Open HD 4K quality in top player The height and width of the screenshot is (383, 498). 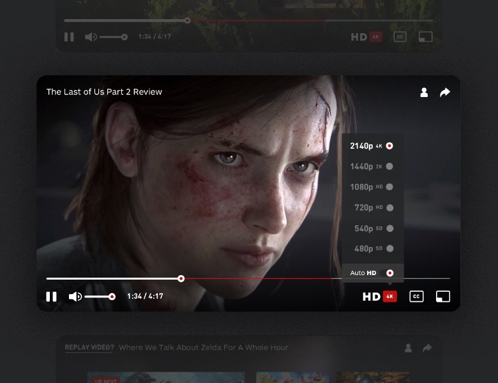366,37
